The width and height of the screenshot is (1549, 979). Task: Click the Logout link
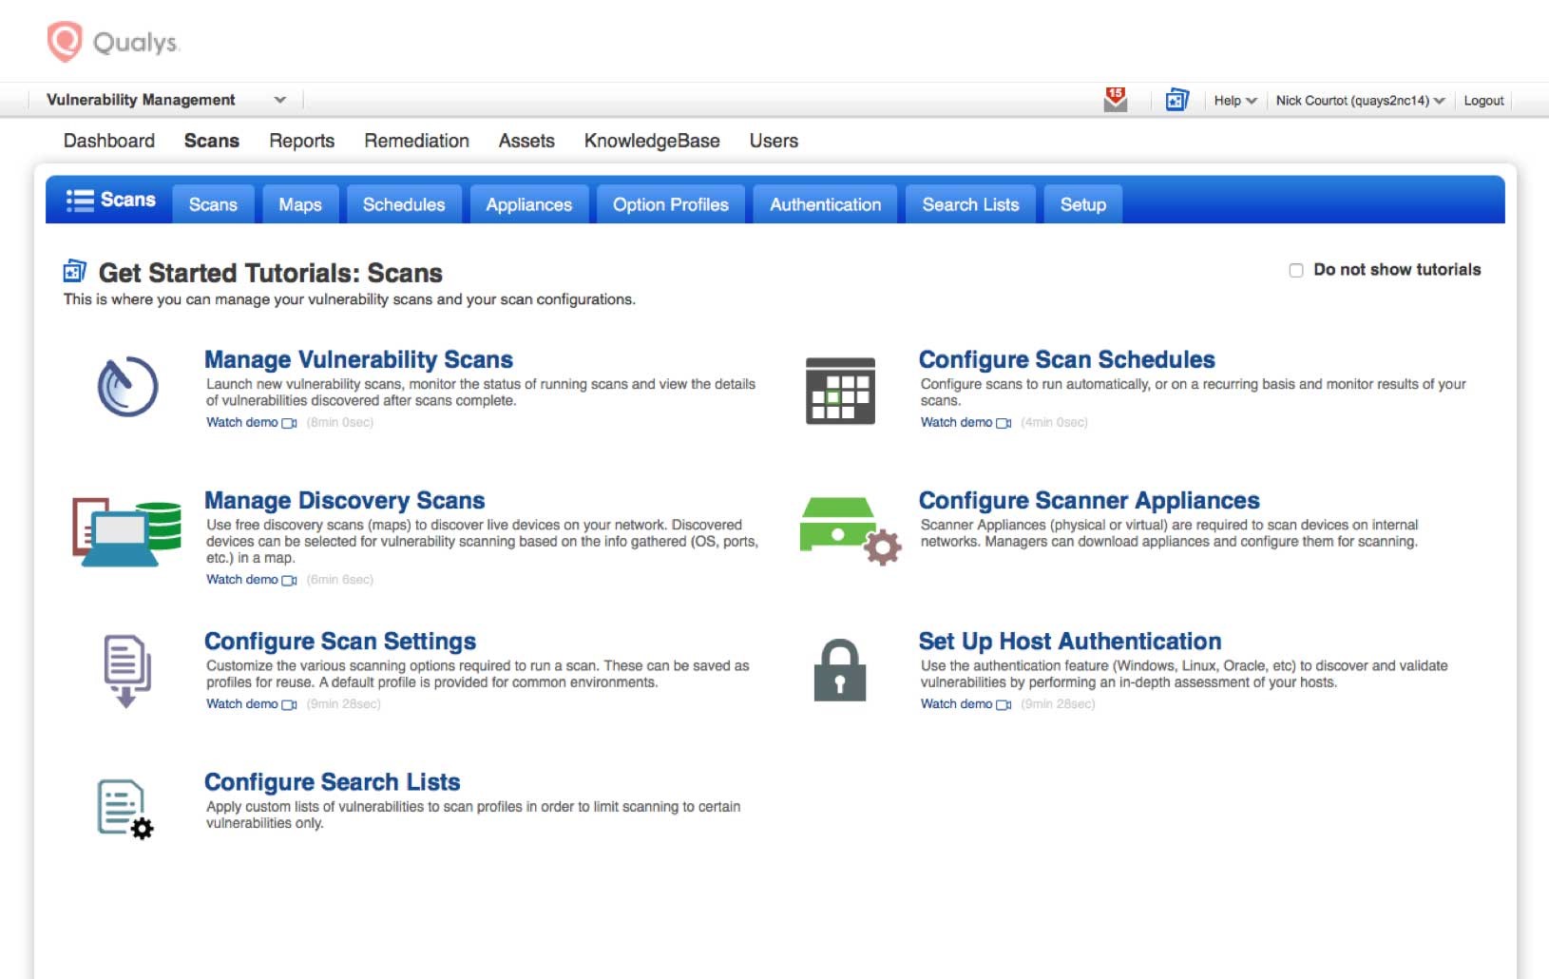[1483, 100]
